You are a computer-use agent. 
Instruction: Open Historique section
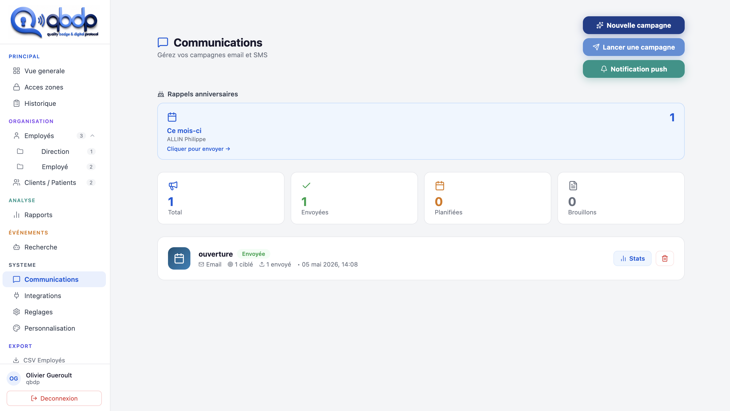coord(54,104)
